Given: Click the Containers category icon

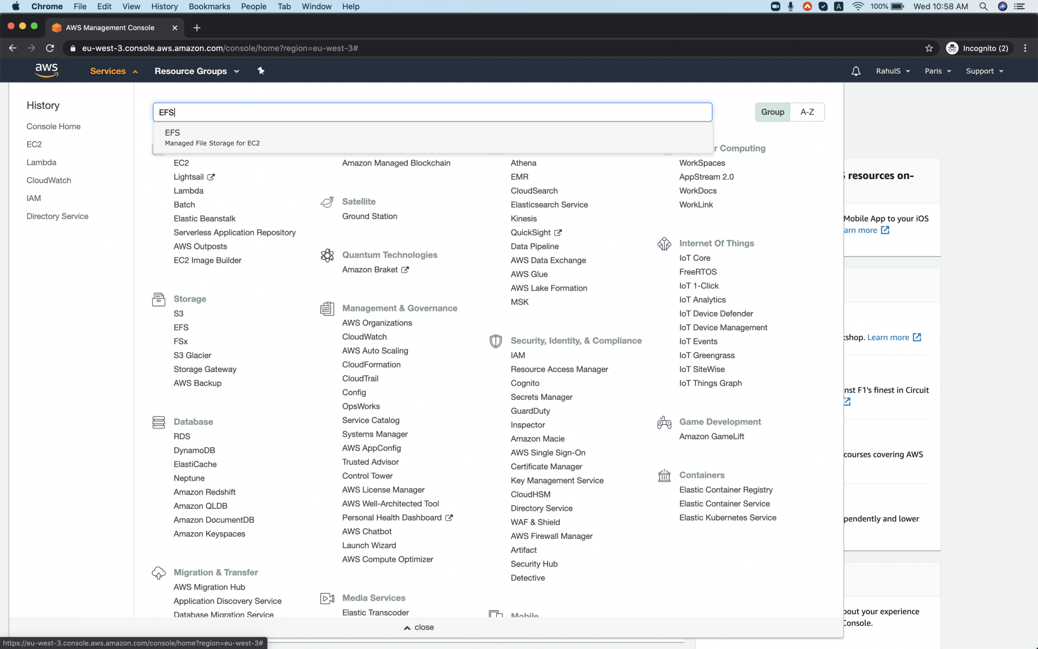Looking at the screenshot, I should click(664, 476).
